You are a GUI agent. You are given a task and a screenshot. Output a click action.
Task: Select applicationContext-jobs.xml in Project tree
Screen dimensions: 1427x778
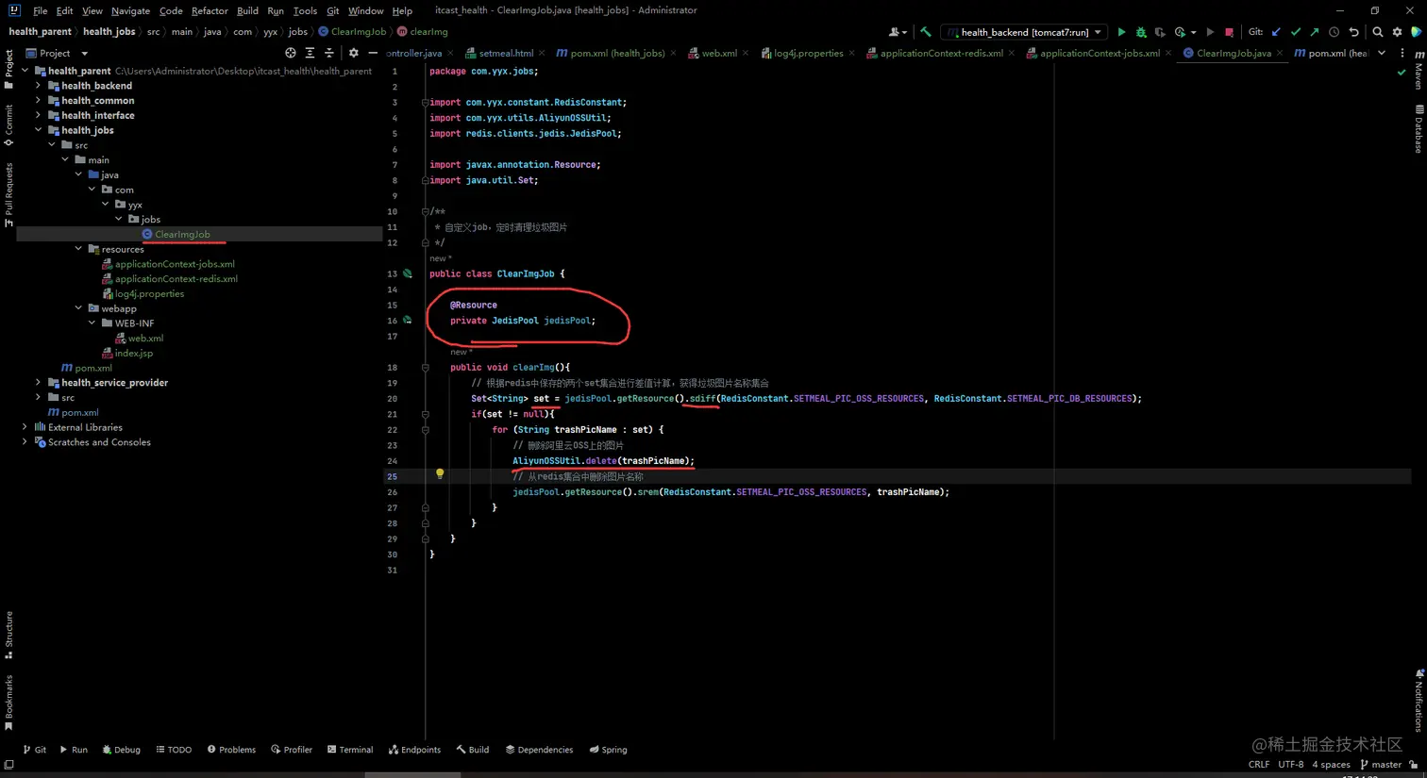point(169,264)
